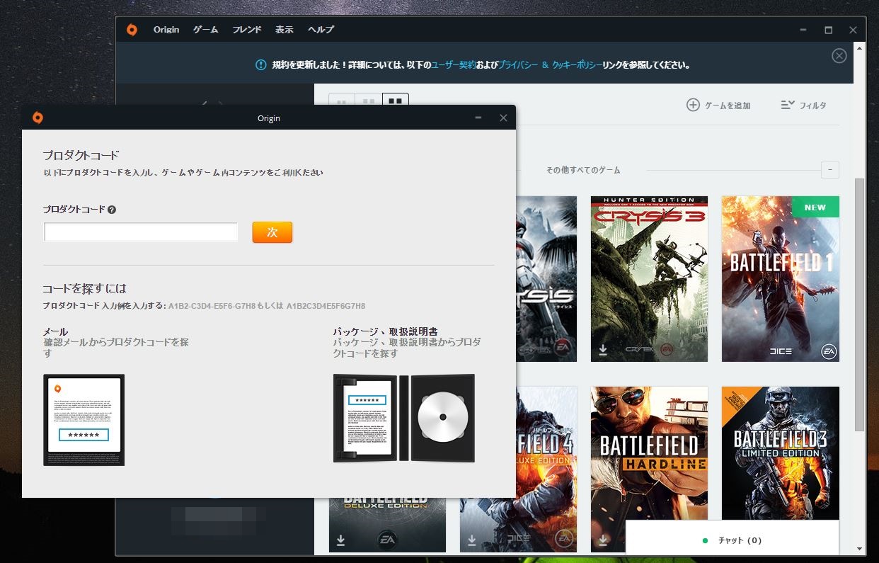
Task: Open the 表示 menu
Action: point(285,30)
